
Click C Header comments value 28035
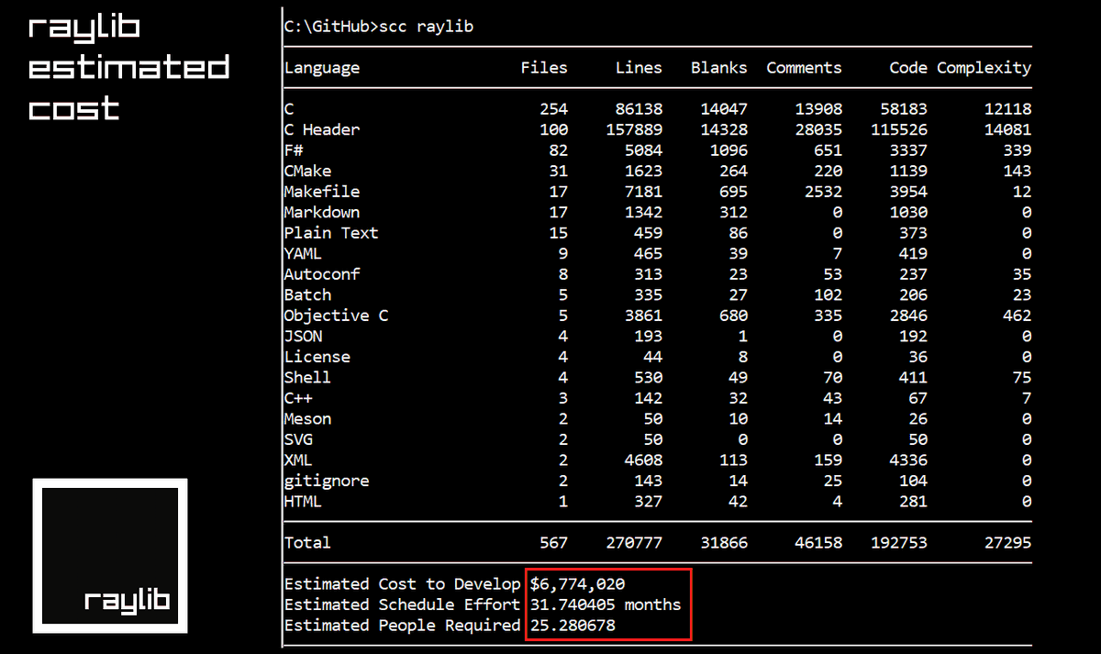click(818, 129)
